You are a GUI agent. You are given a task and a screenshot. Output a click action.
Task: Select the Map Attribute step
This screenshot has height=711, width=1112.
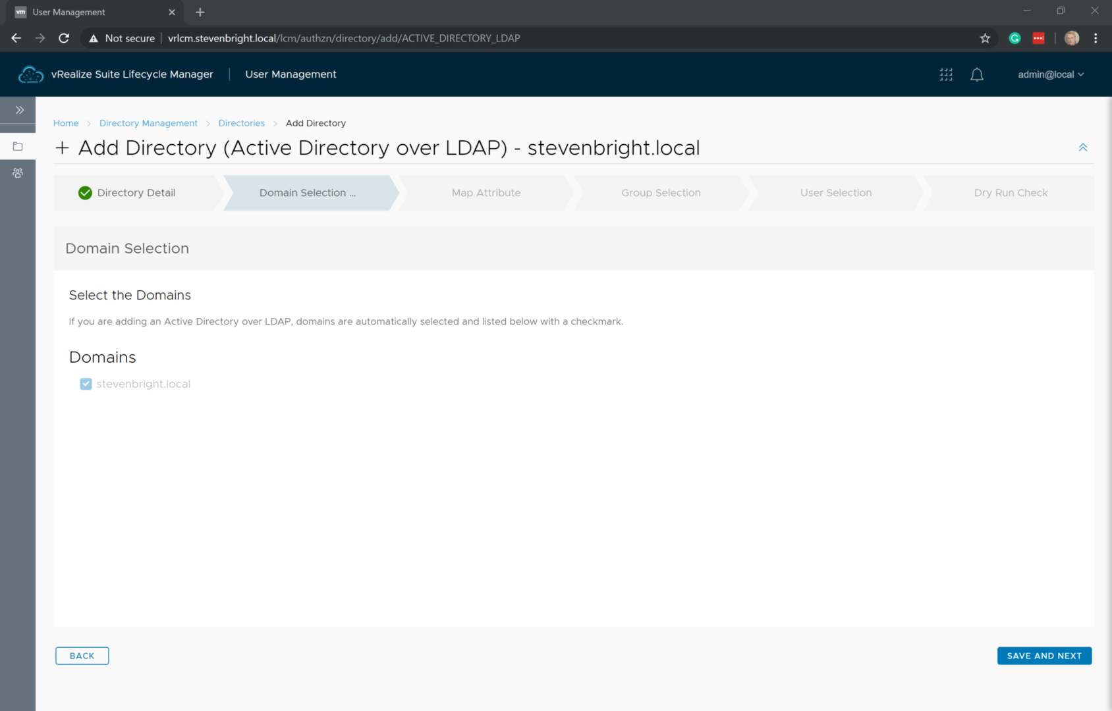[x=486, y=193]
